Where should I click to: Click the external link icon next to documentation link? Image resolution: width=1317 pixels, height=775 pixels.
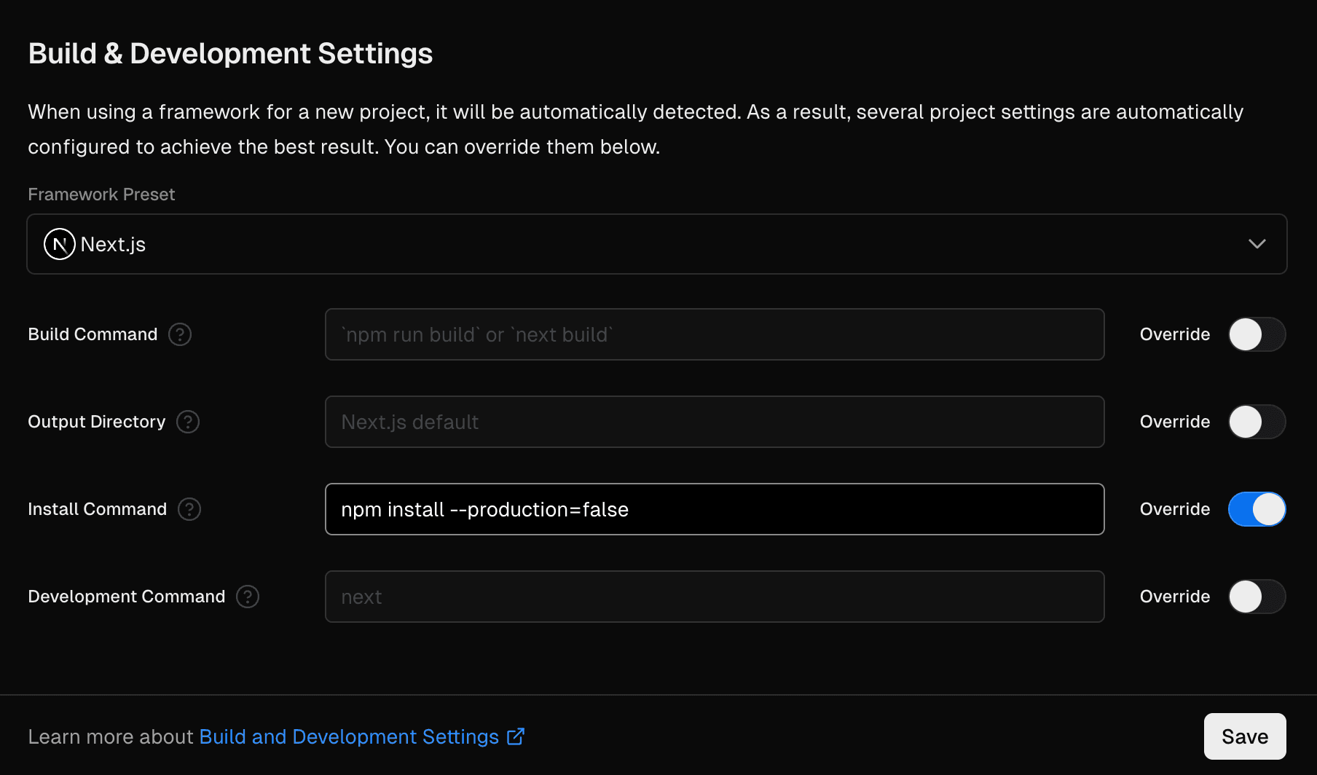coord(516,736)
